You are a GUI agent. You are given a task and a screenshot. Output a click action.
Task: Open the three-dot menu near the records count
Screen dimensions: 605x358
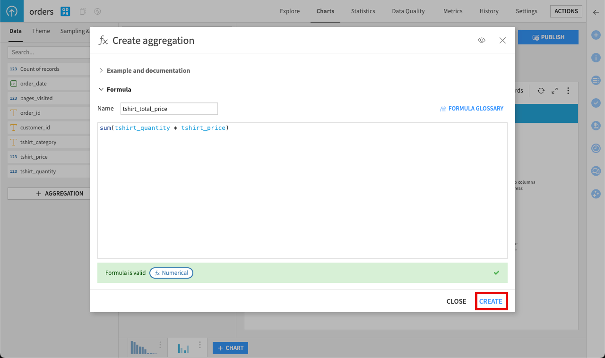tap(568, 91)
